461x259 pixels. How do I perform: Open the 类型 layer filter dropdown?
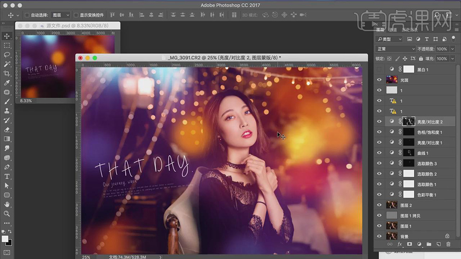click(x=390, y=40)
